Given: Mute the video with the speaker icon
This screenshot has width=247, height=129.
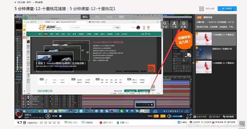Looking at the screenshot, I should (169, 116).
